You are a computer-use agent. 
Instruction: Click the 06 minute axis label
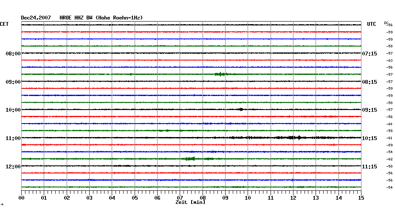(x=158, y=198)
